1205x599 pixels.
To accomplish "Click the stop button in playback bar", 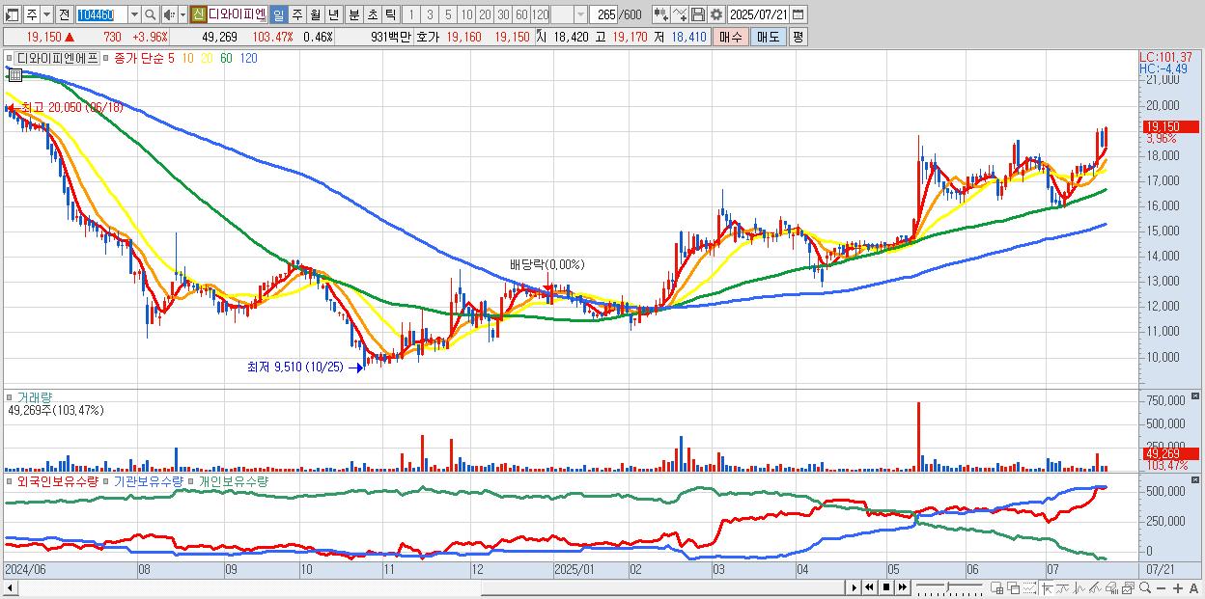I will (886, 587).
